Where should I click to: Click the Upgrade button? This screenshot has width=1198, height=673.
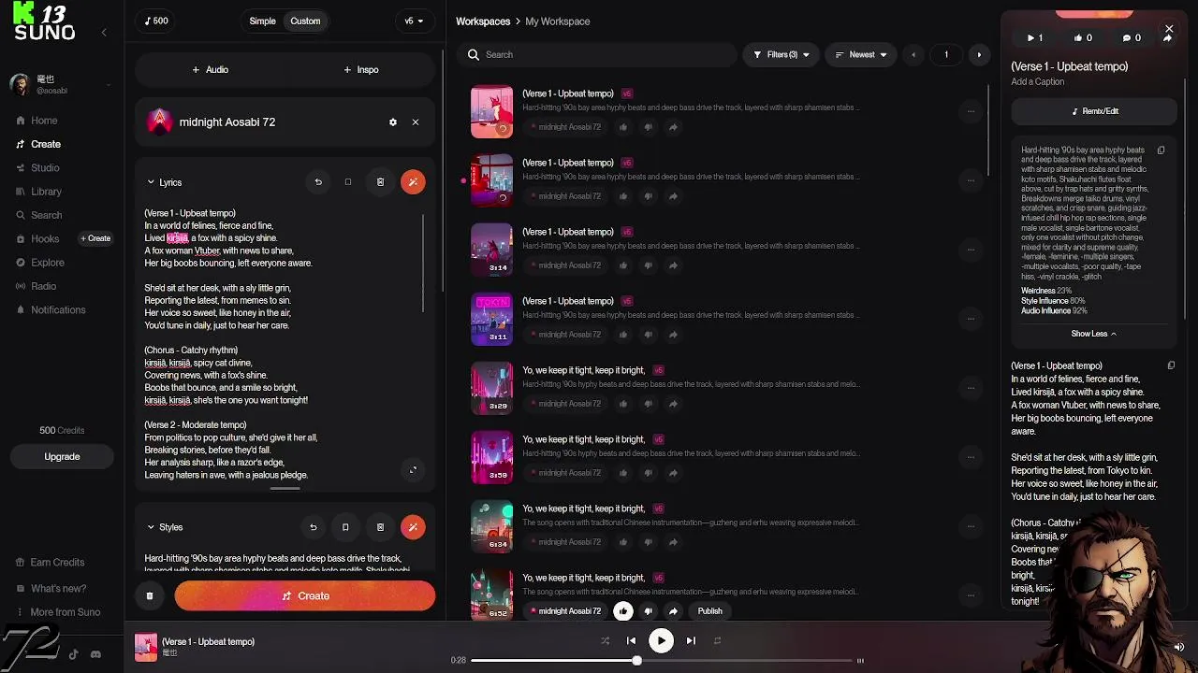pyautogui.click(x=62, y=457)
